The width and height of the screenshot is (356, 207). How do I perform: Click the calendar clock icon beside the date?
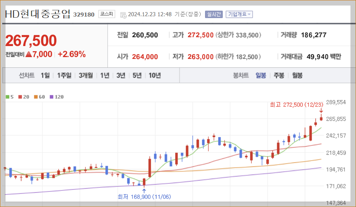tap(123, 15)
